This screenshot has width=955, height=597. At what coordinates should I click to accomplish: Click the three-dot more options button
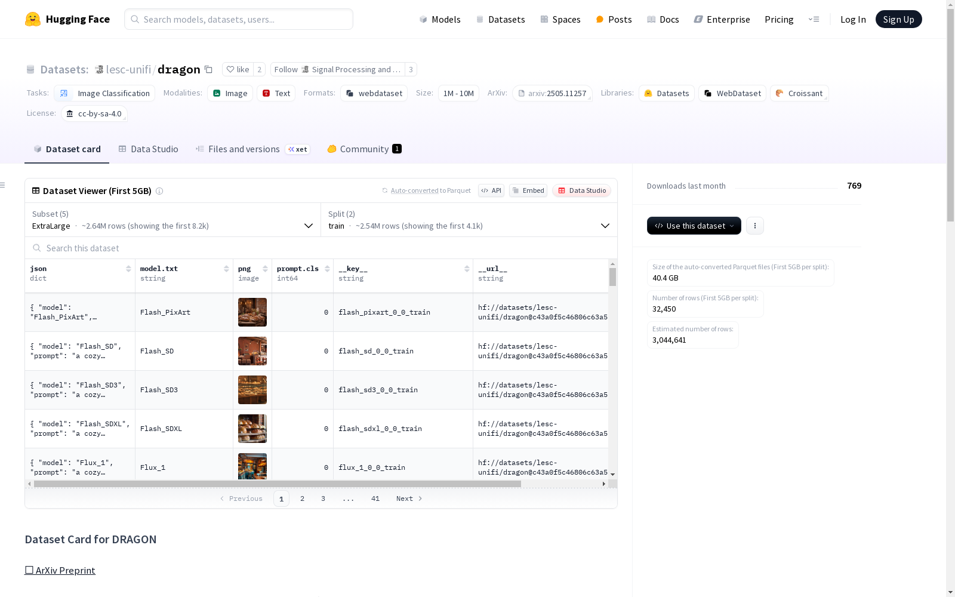point(755,226)
